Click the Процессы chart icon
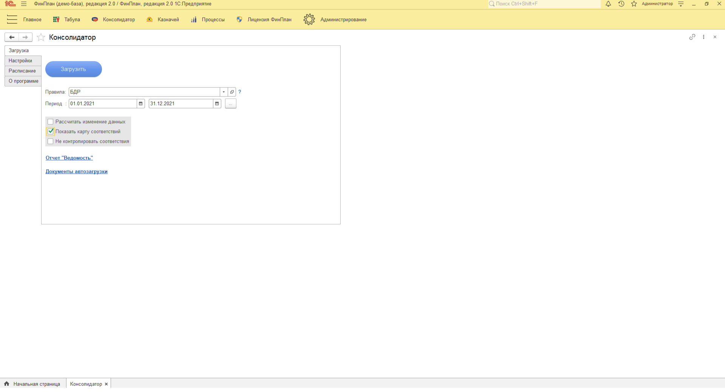The width and height of the screenshot is (725, 392). tap(194, 20)
